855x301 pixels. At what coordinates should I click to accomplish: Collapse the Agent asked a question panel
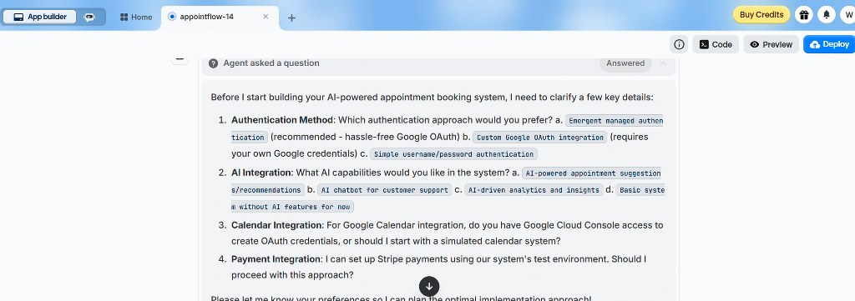tap(663, 63)
